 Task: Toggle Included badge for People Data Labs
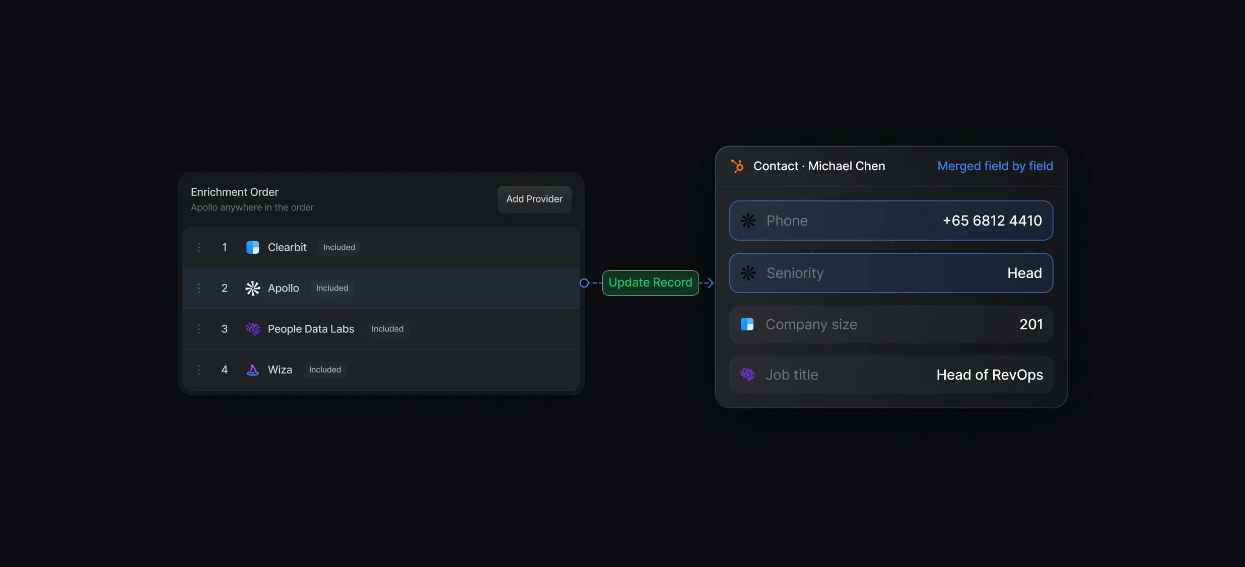387,329
